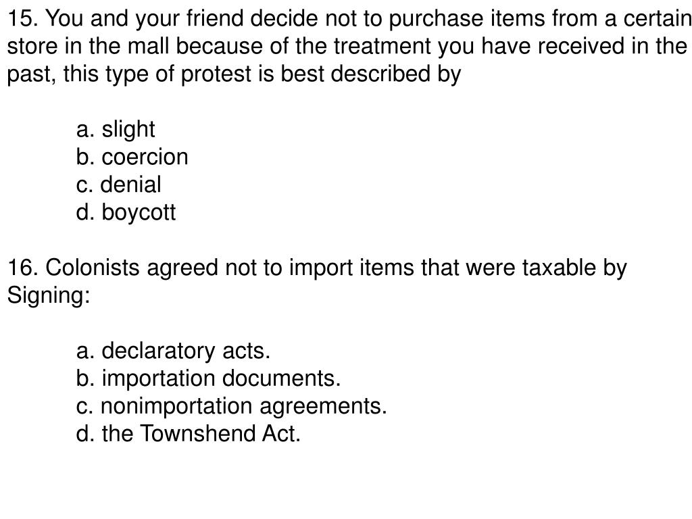Viewport: 692px width, 519px height.
Task: Select answer a. slight
Action: tap(116, 130)
